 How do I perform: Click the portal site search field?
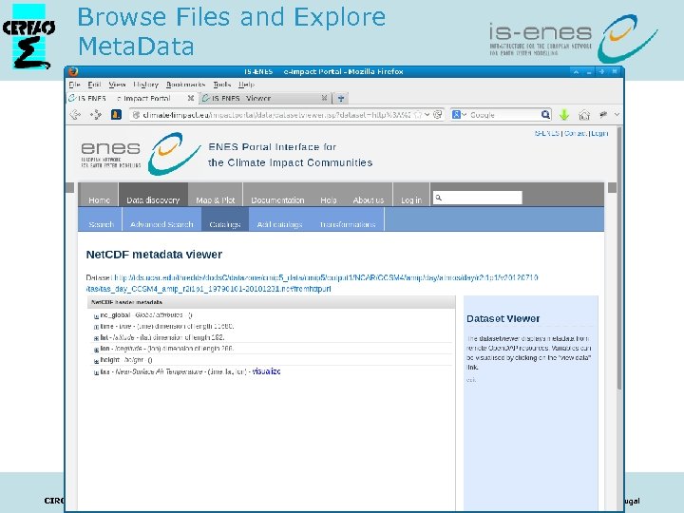click(478, 198)
